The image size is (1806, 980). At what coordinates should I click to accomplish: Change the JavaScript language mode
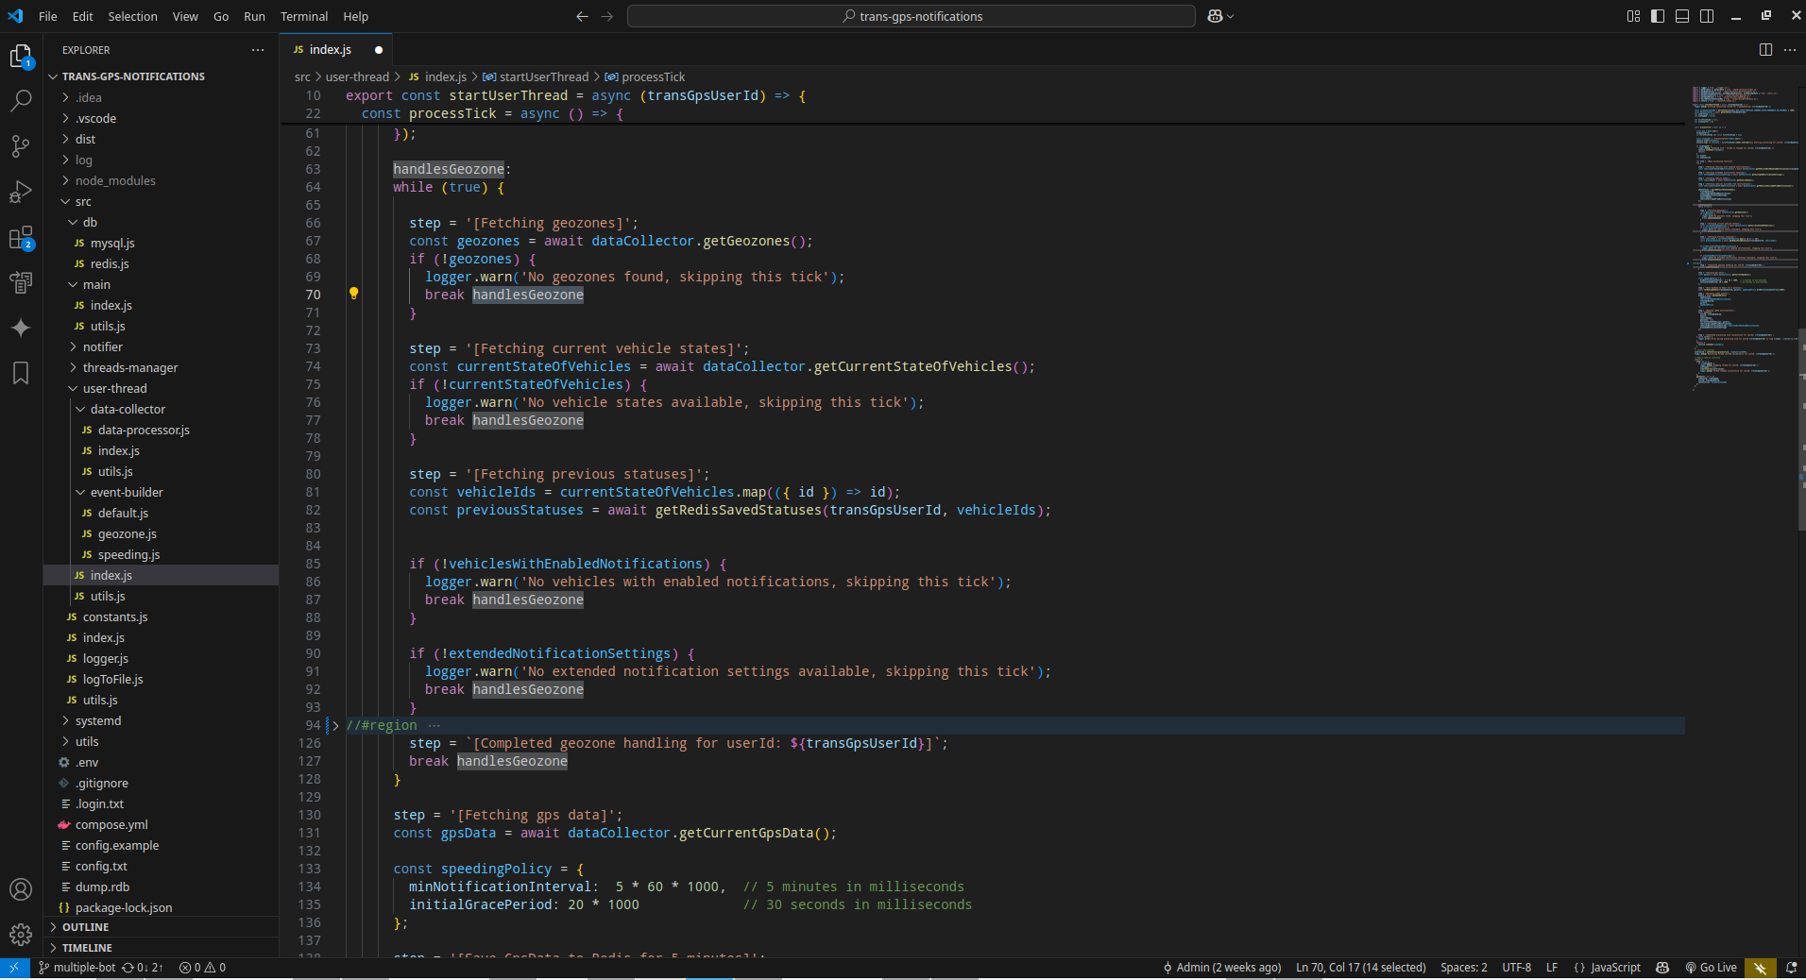pos(1614,968)
